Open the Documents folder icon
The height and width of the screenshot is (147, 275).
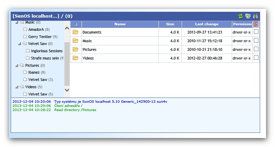click(76, 32)
